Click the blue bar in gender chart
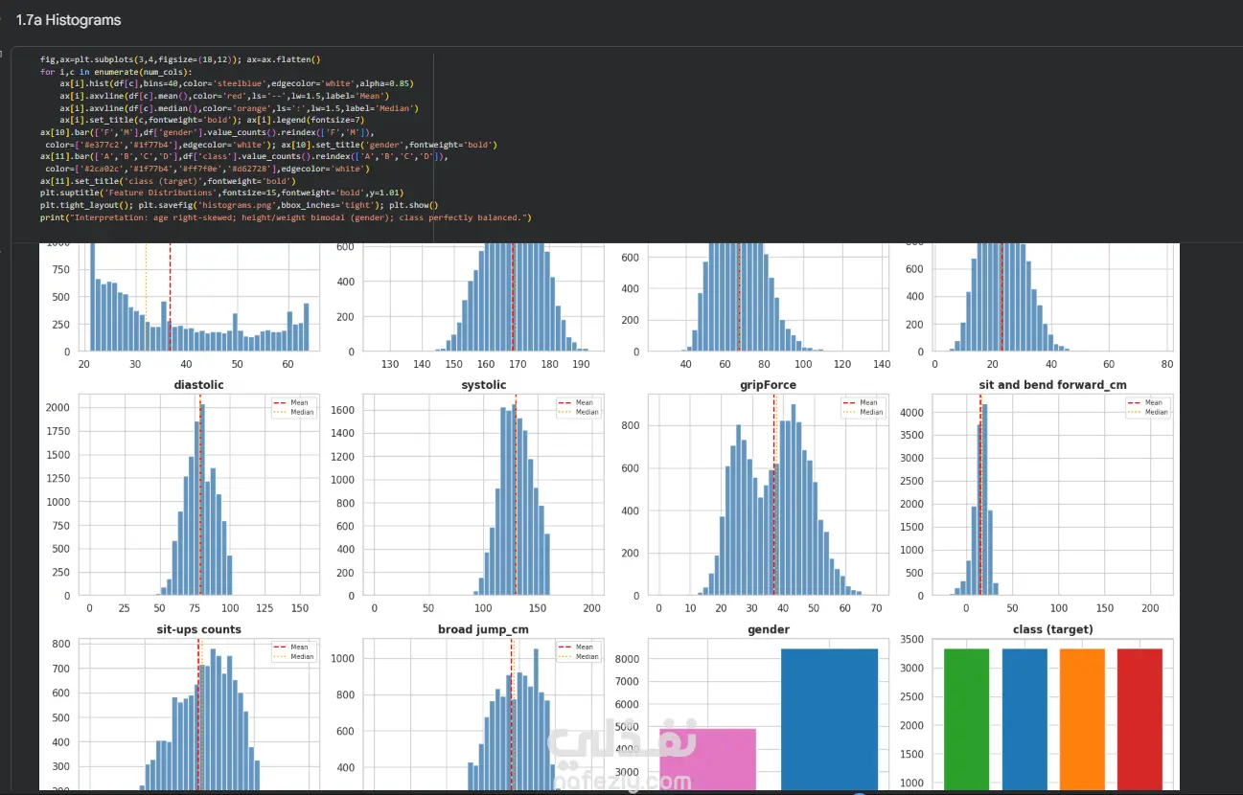1243x795 pixels. tap(829, 719)
